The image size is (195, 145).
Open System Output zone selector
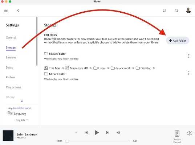pos(177,137)
